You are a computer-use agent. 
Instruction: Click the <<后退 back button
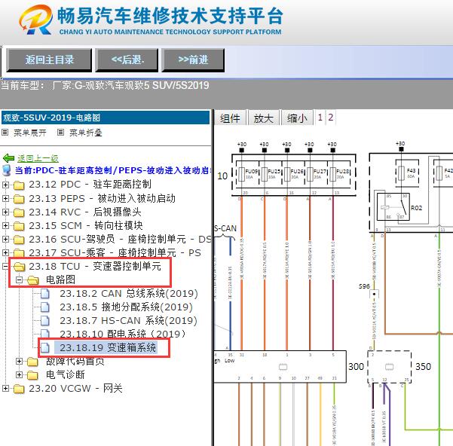pyautogui.click(x=127, y=60)
